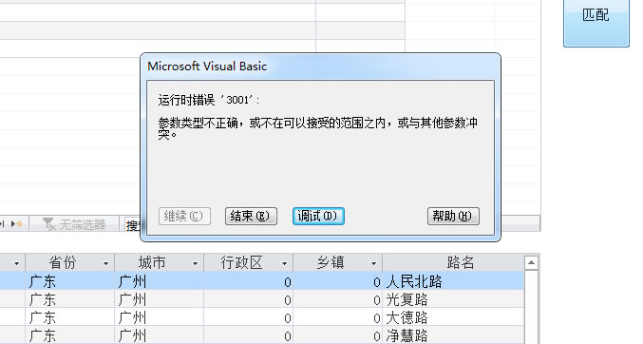Open the 行政区 column filter arrow
The image size is (643, 344).
[284, 263]
